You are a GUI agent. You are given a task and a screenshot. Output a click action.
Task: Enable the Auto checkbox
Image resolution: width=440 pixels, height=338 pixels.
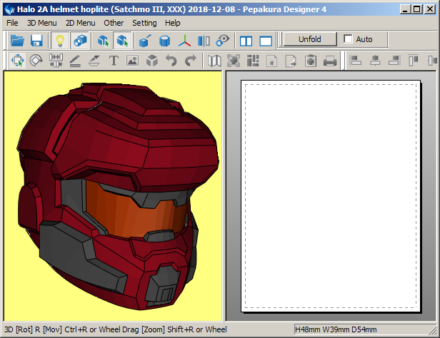(x=349, y=39)
